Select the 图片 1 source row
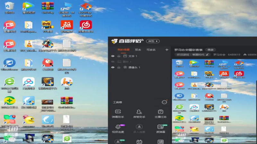257x144 pixels. tap(139, 62)
